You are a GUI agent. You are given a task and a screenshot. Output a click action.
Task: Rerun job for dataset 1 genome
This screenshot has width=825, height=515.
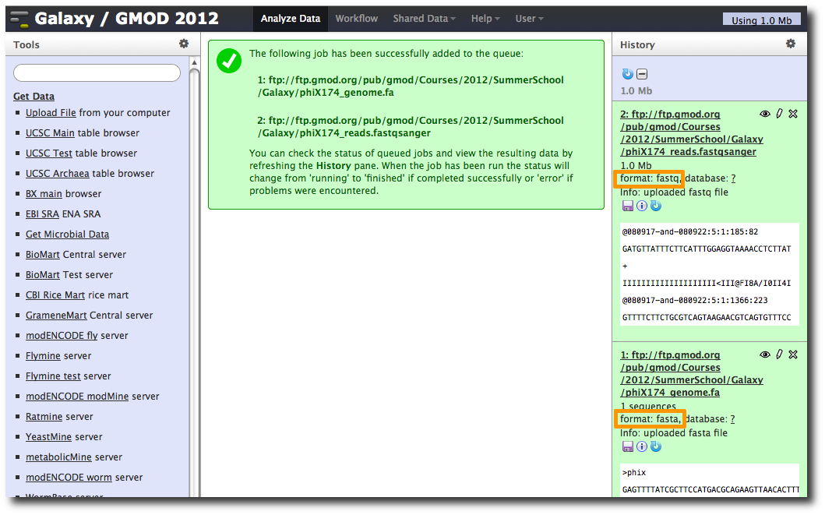click(656, 446)
